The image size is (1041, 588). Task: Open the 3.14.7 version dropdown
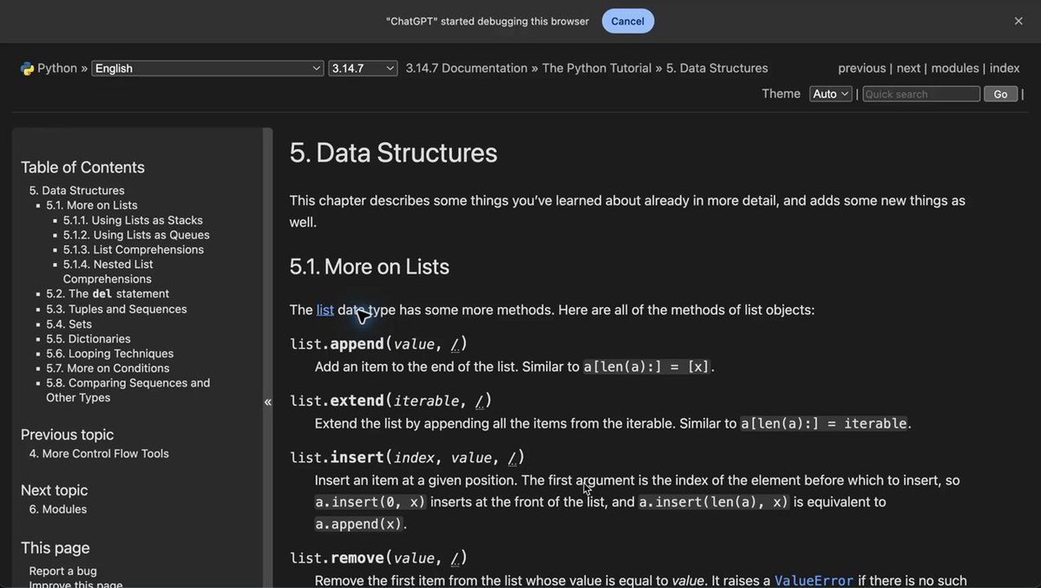click(x=363, y=69)
